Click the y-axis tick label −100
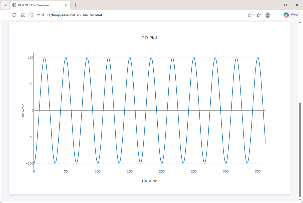 (30, 163)
